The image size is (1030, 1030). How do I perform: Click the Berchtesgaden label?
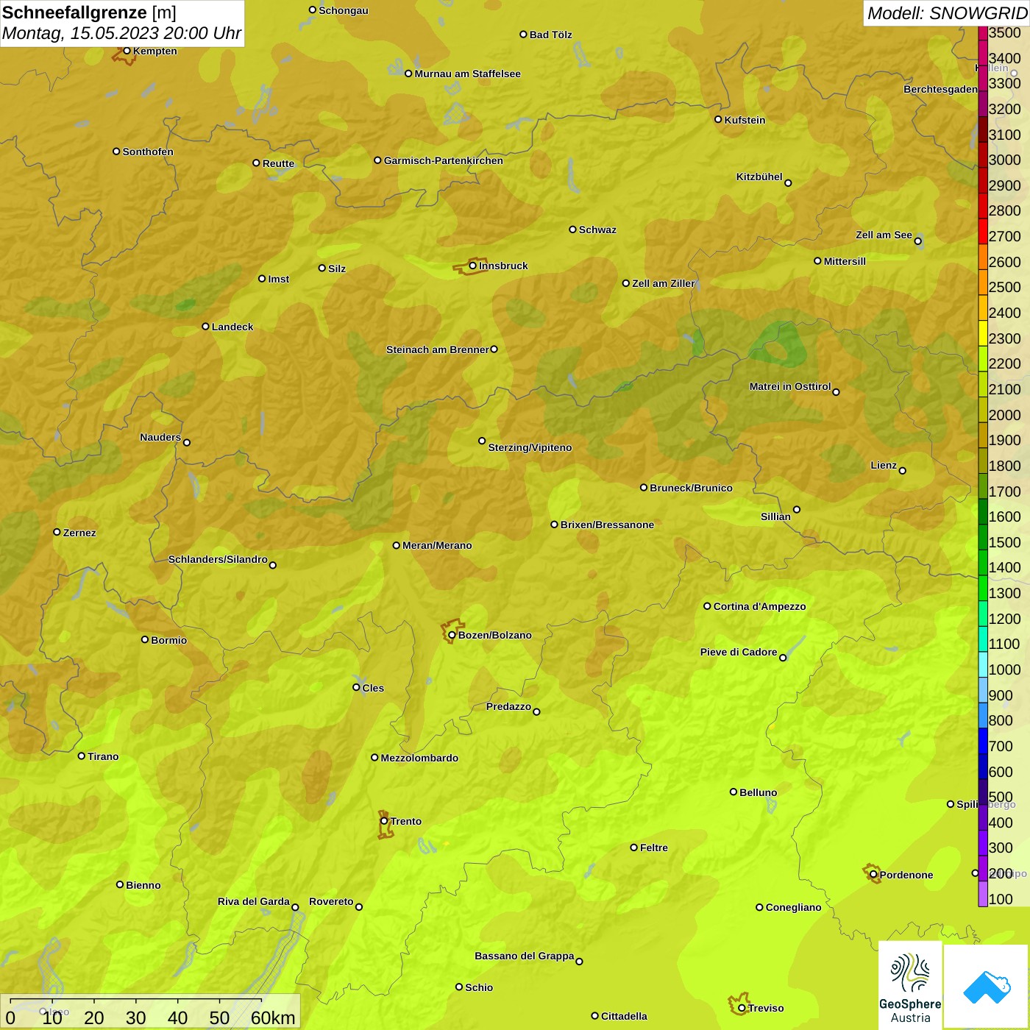(x=940, y=89)
